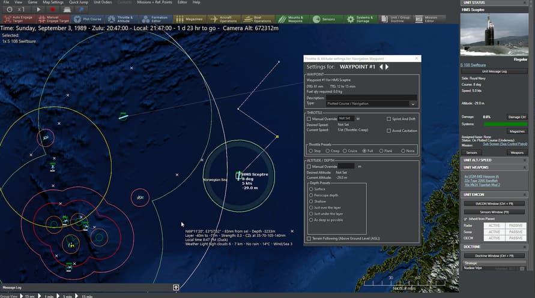Select Just under the layer preset

(311, 213)
